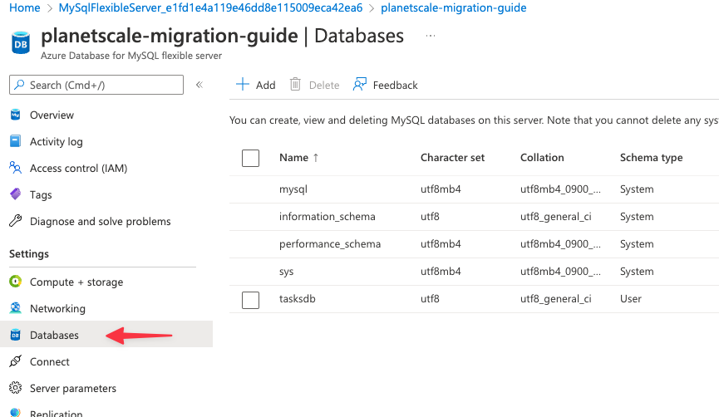This screenshot has height=417, width=719.
Task: Click the Server parameters gear icon
Action: (x=15, y=388)
